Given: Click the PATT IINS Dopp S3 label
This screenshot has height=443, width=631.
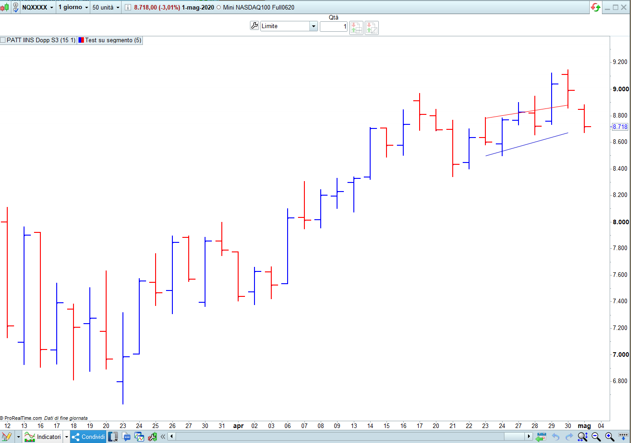Looking at the screenshot, I should (41, 40).
